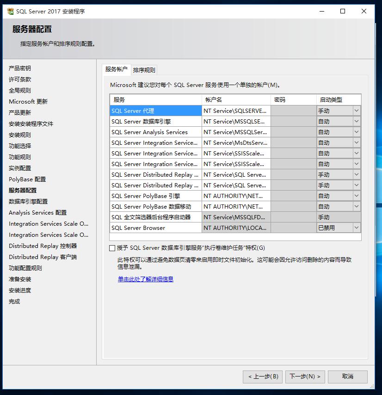Click Distributed Replay 客户端 in the steps list
This screenshot has width=382, height=395.
43,257
